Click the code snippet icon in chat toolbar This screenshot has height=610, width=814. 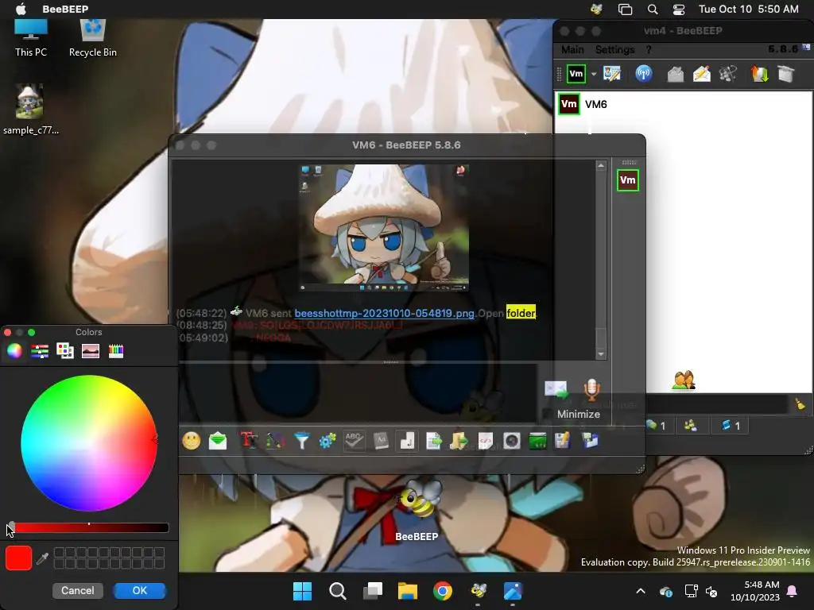[x=486, y=441]
